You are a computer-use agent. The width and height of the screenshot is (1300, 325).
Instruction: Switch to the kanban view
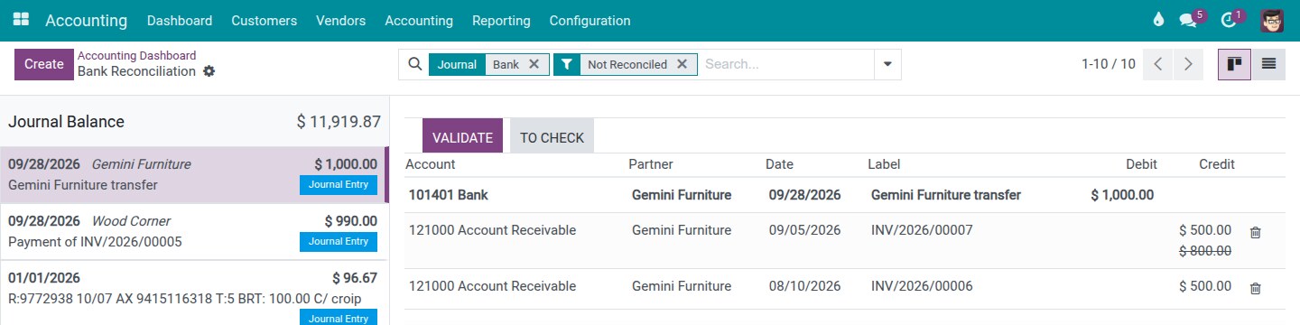pos(1234,64)
